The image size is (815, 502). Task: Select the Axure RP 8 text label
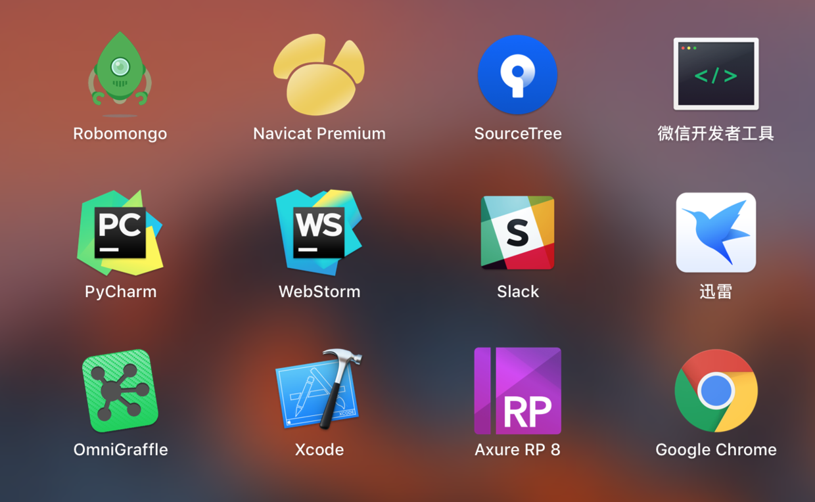click(518, 450)
